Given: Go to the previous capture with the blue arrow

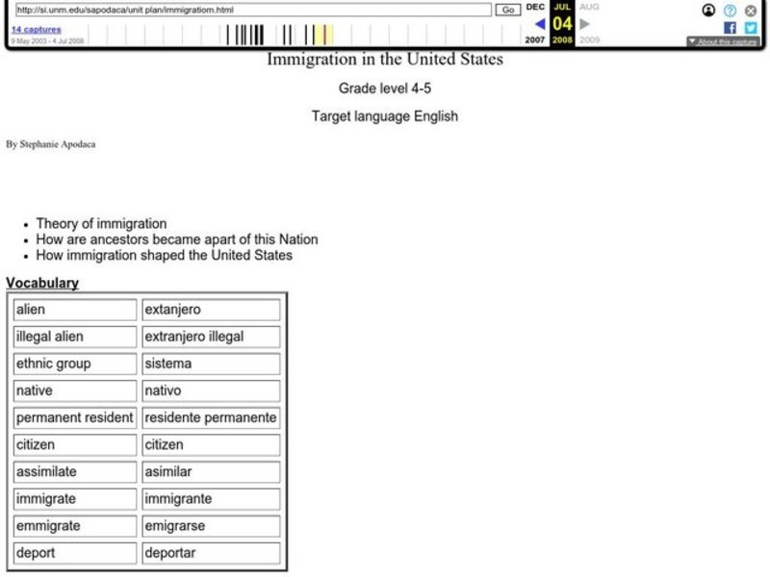Looking at the screenshot, I should (540, 23).
